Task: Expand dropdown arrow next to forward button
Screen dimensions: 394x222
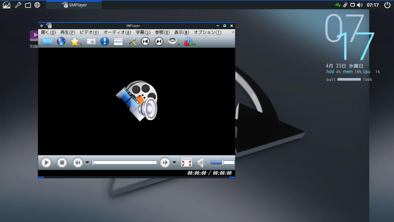Action: (174, 162)
